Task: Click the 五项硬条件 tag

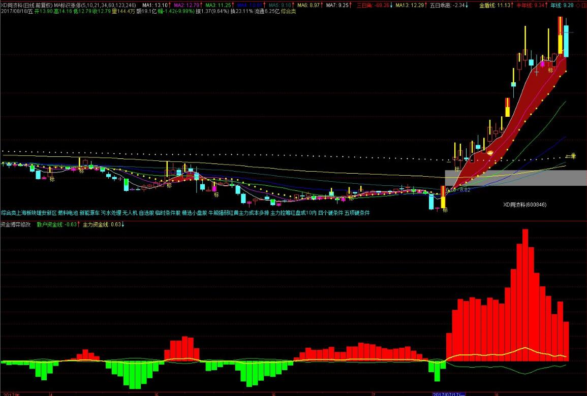Action: click(x=357, y=213)
